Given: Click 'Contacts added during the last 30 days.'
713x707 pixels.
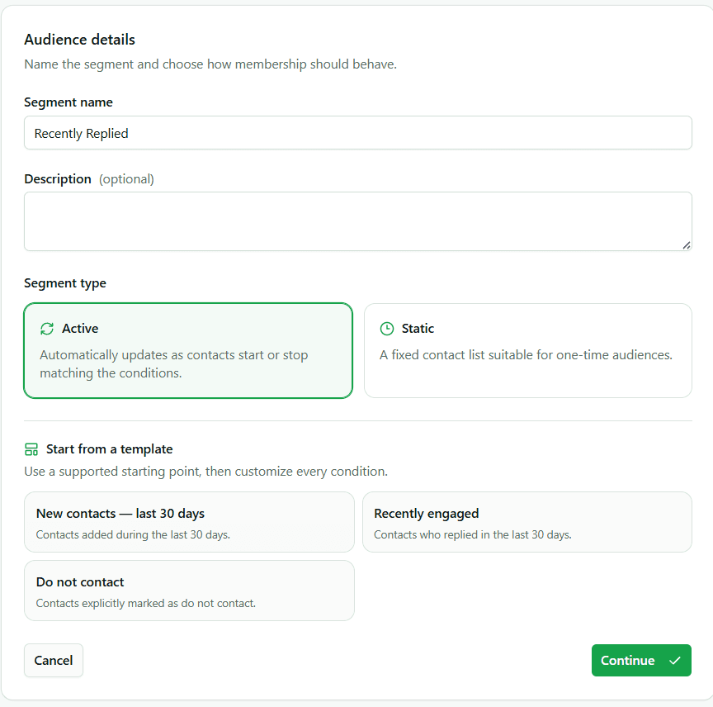Looking at the screenshot, I should pos(133,534).
